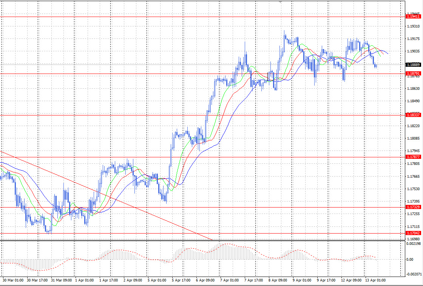Click the 9 Apr 01:00 time label
The image size is (423, 286).
coord(302,280)
